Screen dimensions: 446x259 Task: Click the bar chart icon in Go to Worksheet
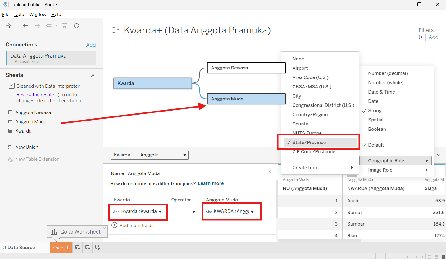[x=54, y=231]
